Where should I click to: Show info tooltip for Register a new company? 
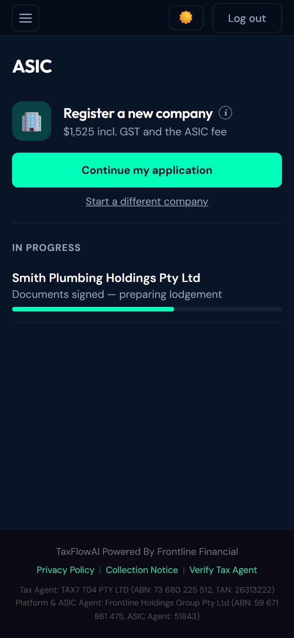pyautogui.click(x=225, y=113)
